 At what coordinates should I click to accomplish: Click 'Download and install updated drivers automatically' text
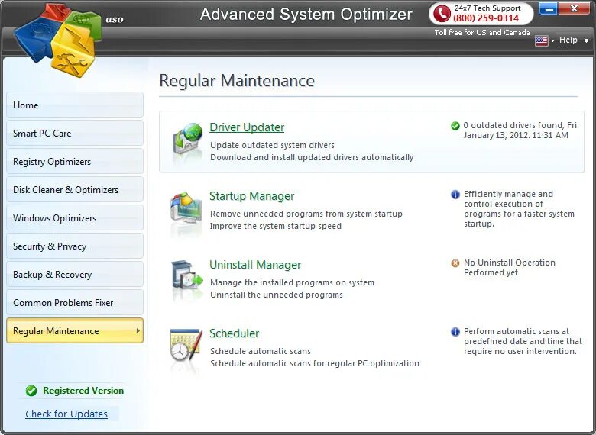tap(312, 157)
